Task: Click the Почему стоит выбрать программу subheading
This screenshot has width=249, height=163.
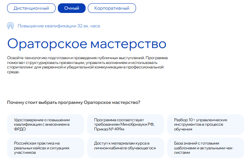Action: coord(74,102)
